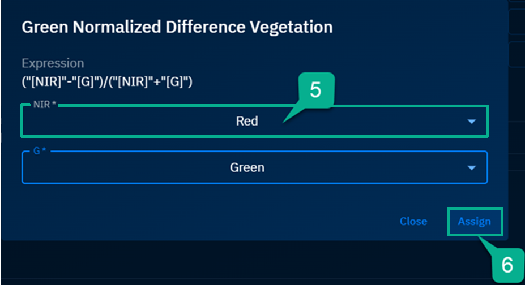Open the NIR band dropdown
This screenshot has height=285, width=525.
(x=254, y=121)
